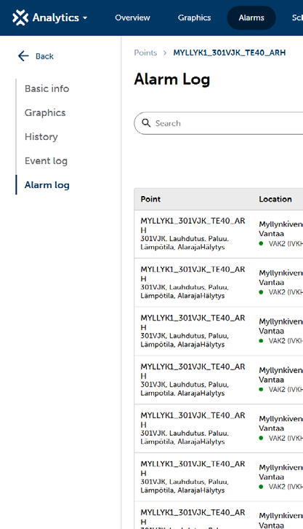Open Basic info in the sidebar
This screenshot has width=303, height=529.
click(x=47, y=89)
